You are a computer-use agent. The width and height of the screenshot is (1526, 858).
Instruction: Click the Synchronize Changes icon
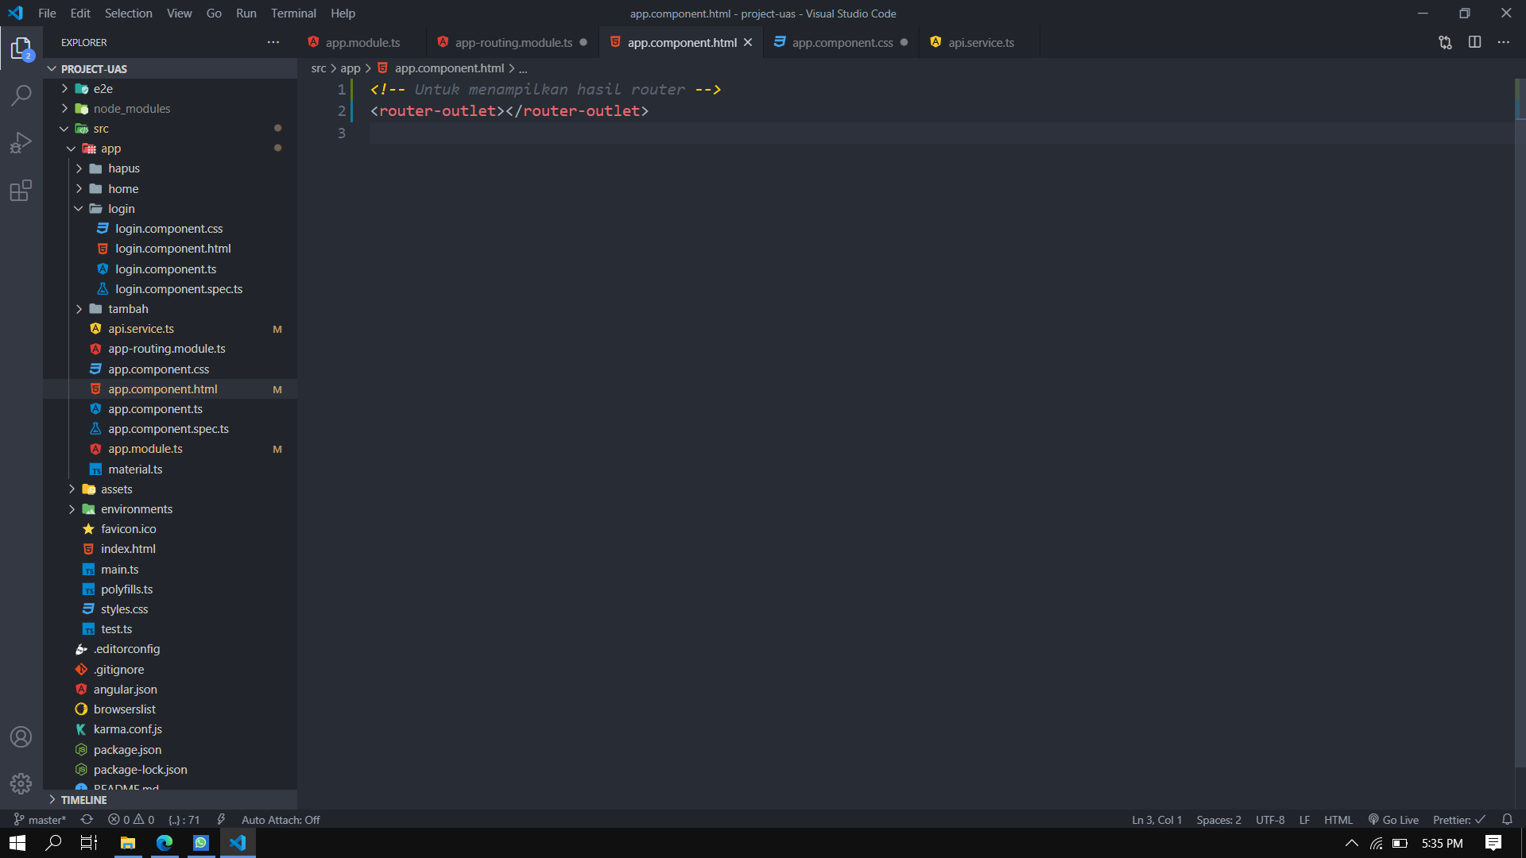click(x=87, y=820)
